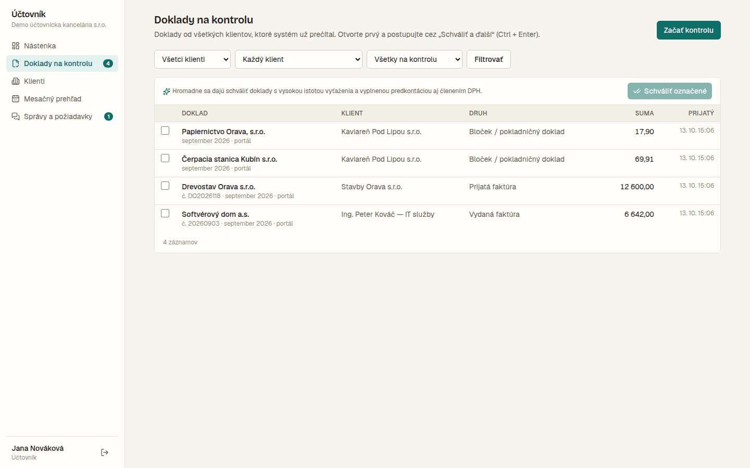
Task: Open Správy a požiadavky section
Action: tap(63, 116)
